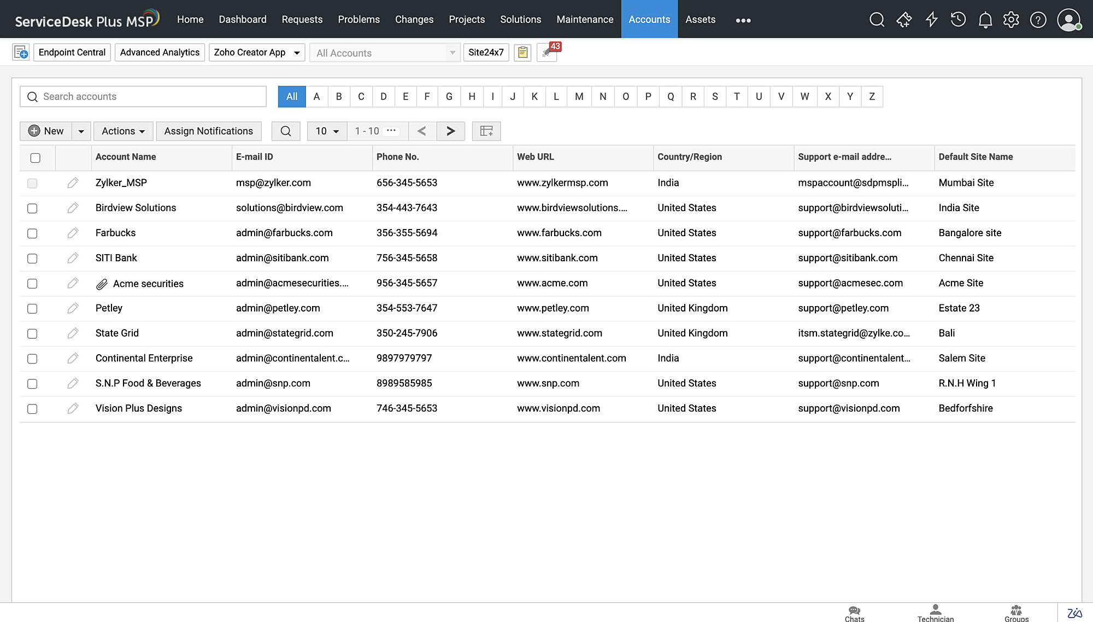The width and height of the screenshot is (1093, 622).
Task: Click the Assign Notifications button
Action: [208, 131]
